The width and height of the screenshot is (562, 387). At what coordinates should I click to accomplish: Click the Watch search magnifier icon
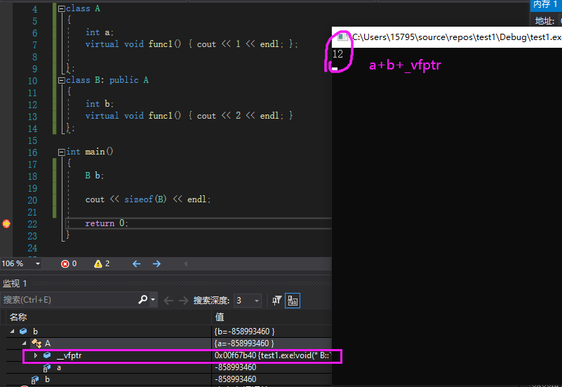tap(142, 299)
